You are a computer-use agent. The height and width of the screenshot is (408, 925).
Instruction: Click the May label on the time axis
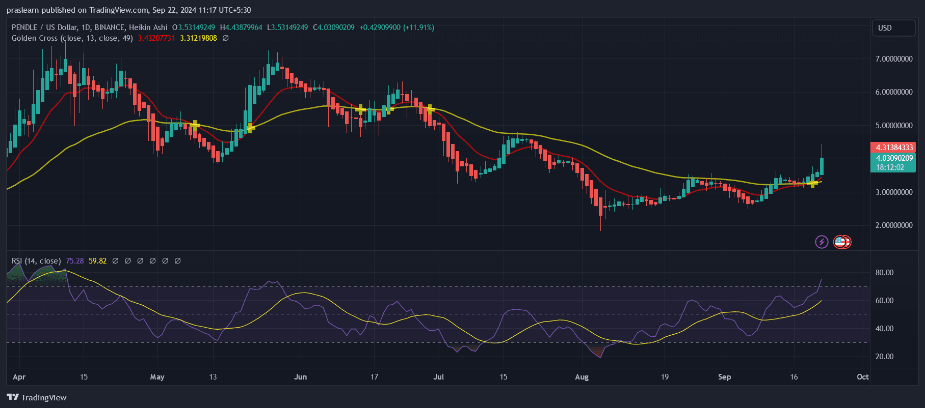click(x=157, y=377)
